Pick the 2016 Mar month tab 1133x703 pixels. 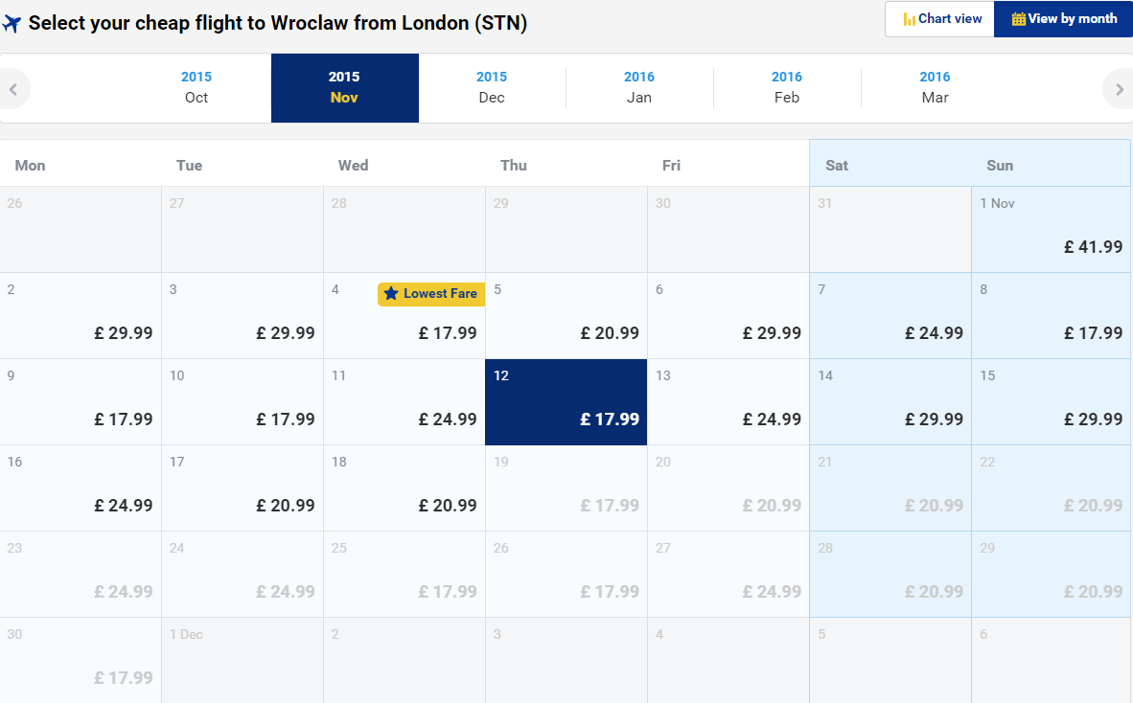point(935,87)
